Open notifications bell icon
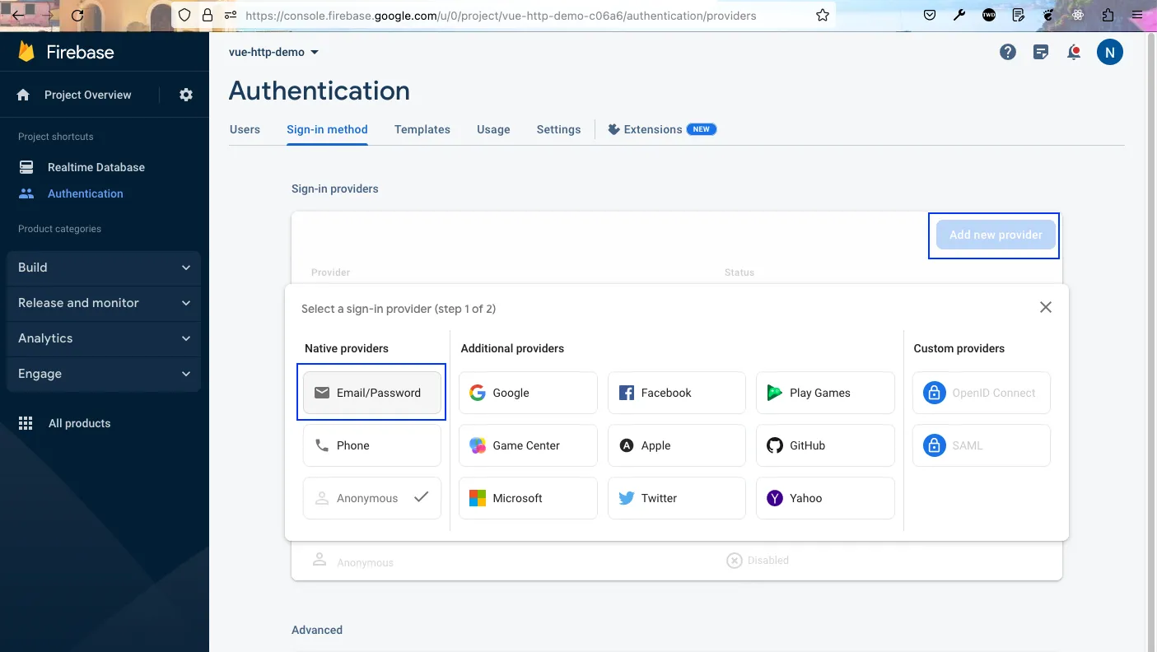 (1074, 52)
